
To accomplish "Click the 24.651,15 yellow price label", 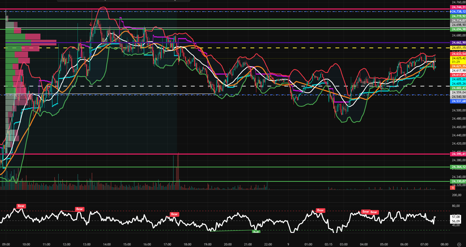I will tap(458, 48).
